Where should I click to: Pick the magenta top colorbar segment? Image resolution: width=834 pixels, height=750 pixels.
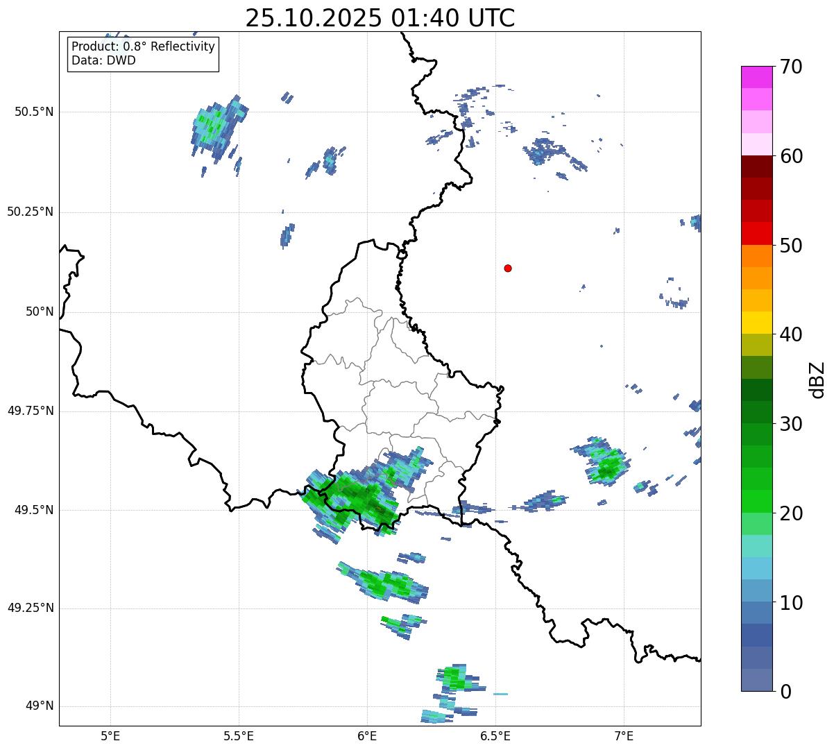pyautogui.click(x=756, y=77)
